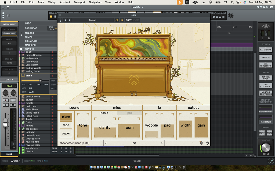Open MIDI IN All selector
This screenshot has width=275, height=171.
click(x=9, y=44)
